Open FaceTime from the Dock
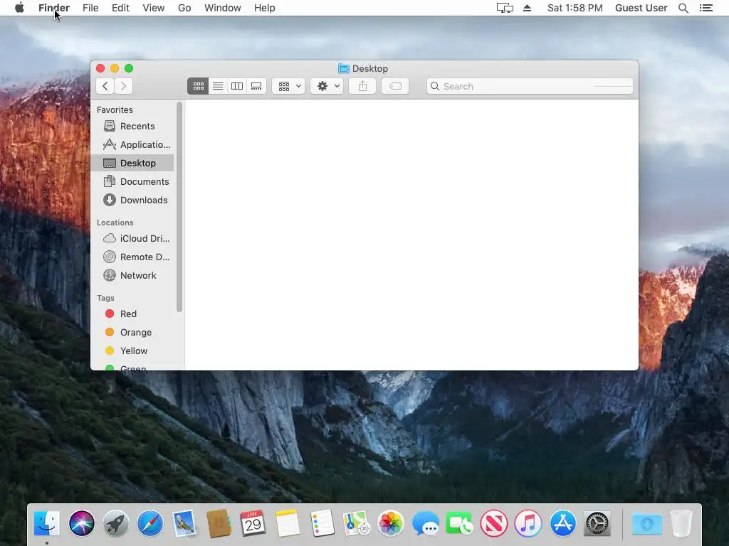 pyautogui.click(x=459, y=523)
